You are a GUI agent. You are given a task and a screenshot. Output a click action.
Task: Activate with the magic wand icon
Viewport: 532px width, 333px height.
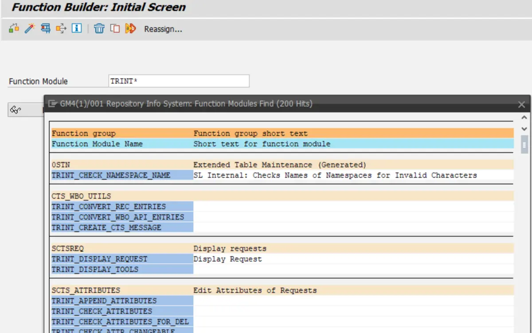30,29
